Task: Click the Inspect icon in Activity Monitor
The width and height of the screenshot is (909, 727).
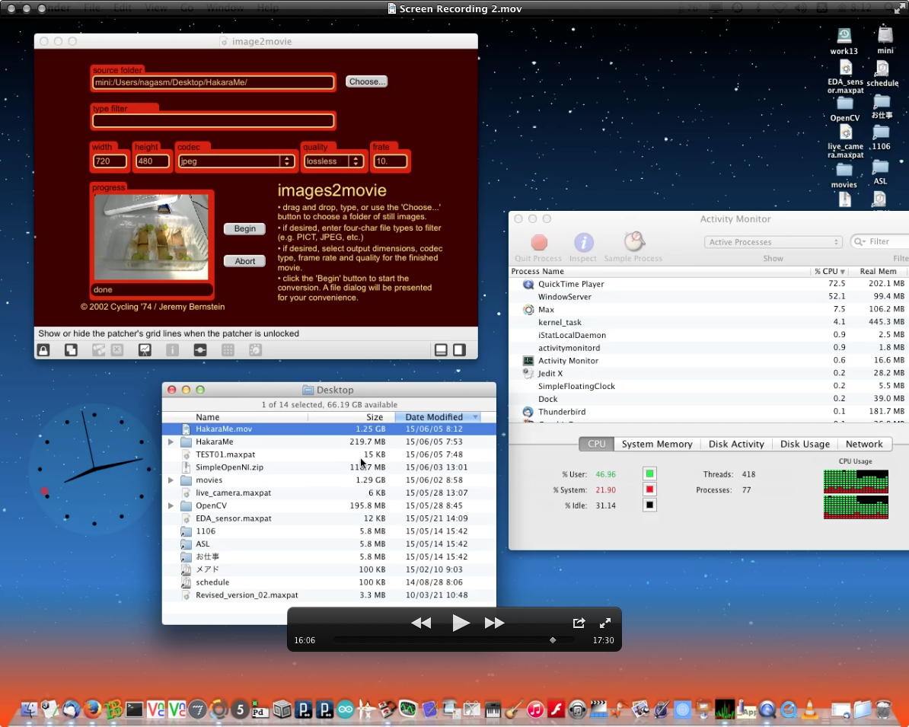Action: pyautogui.click(x=583, y=243)
